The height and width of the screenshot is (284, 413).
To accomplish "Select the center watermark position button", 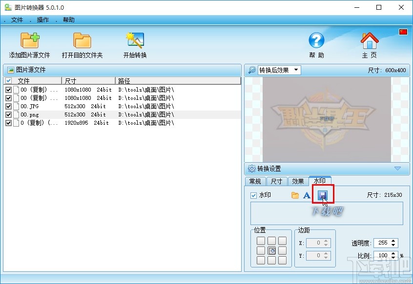I will coord(271,249).
